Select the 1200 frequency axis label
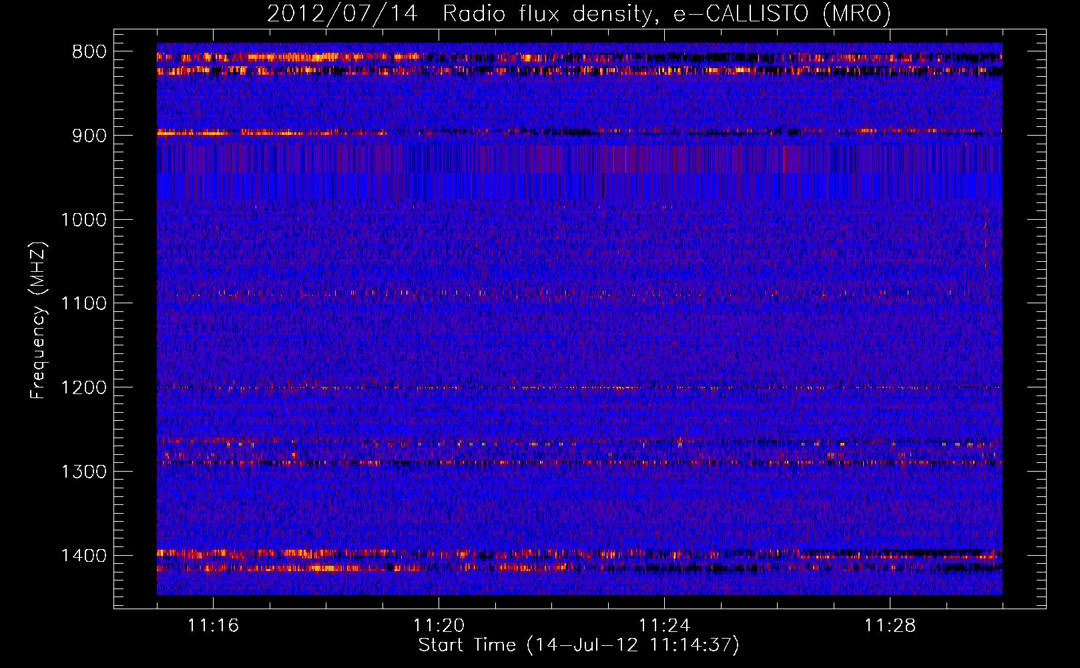1080x668 pixels. tap(83, 388)
